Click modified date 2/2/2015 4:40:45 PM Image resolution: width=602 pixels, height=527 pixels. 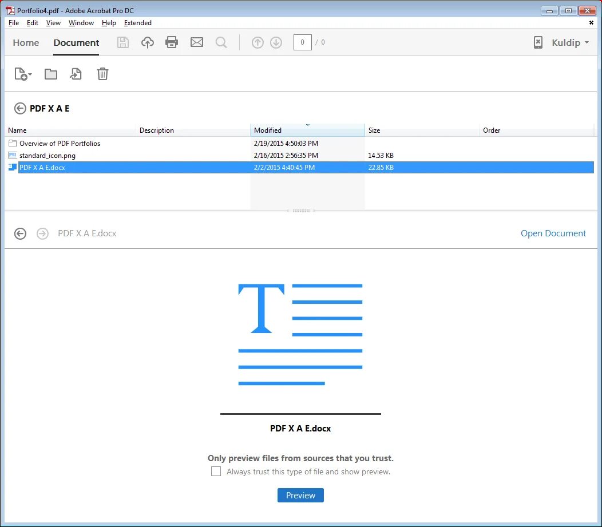click(x=284, y=167)
